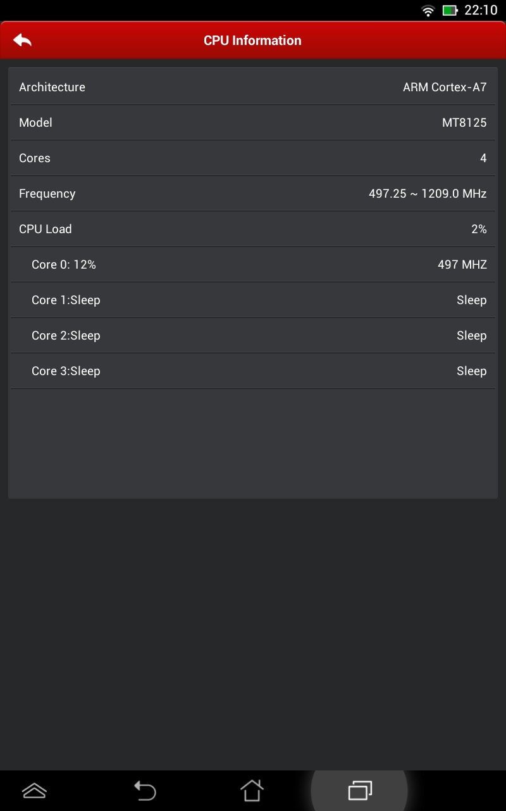Select the Core 0: 12% entry
The image size is (506, 811).
[x=253, y=265]
